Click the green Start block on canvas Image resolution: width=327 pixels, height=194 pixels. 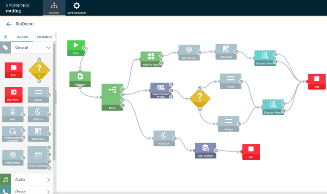click(x=75, y=48)
